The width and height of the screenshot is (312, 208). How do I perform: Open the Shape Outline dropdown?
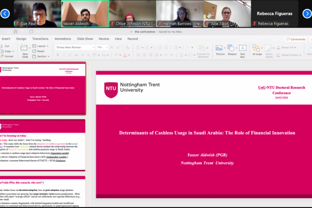(x=289, y=55)
